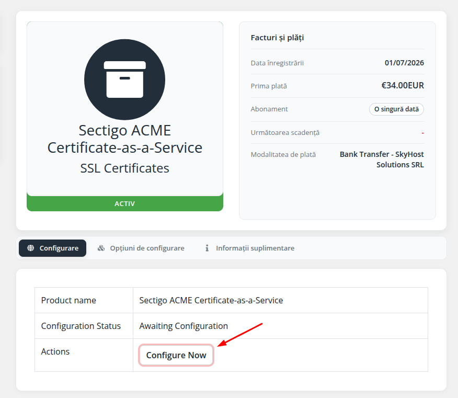This screenshot has height=398, width=458.
Task: Click the globe icon in Configurare tab
Action: pos(31,248)
